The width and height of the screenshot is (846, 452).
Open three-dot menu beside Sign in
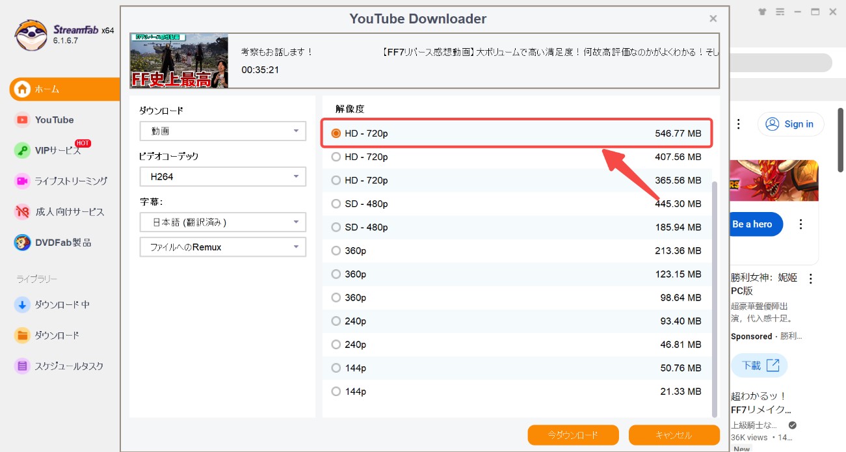(739, 124)
